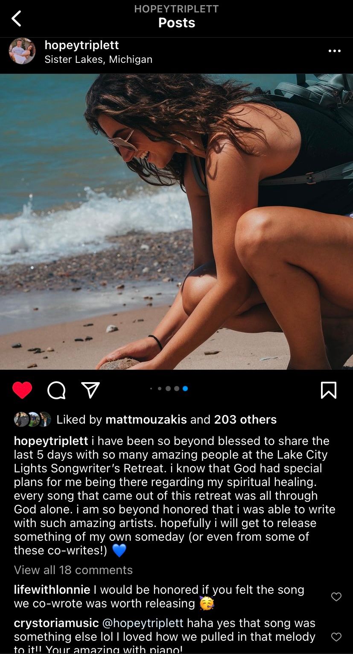
Task: Open hopeytriplett profile picture
Action: pyautogui.click(x=22, y=51)
